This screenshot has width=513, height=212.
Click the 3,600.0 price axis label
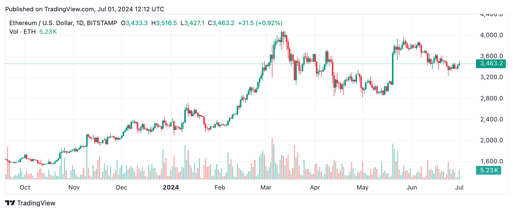tap(491, 56)
